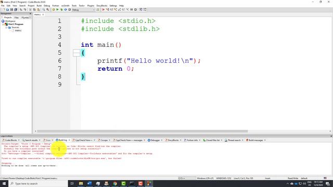Open the Build menu
The width and height of the screenshot is (333, 187).
point(39,6)
